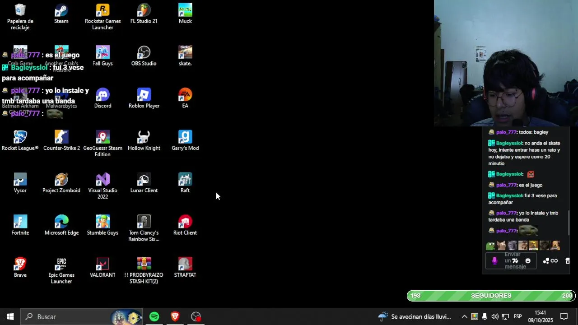Viewport: 578px width, 325px height.
Task: Select the Fall Guys desktop icon
Action: point(103,56)
